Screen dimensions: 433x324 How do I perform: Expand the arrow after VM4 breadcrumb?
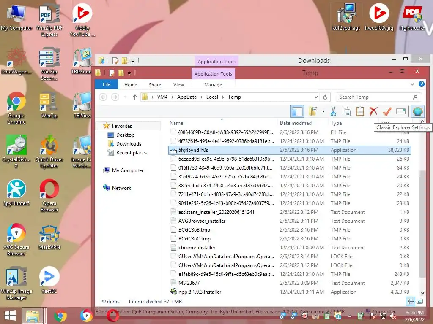click(x=173, y=97)
